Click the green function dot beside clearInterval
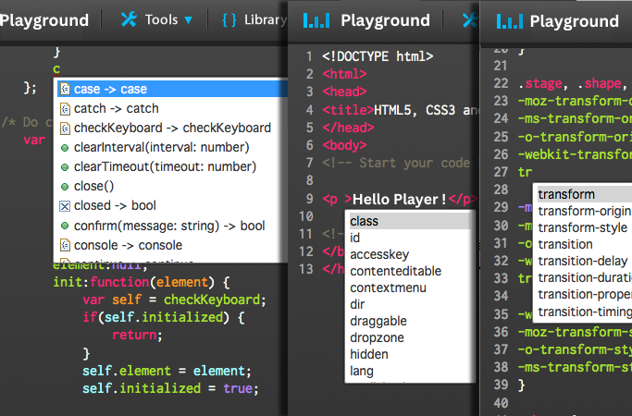The image size is (632, 416). point(65,148)
